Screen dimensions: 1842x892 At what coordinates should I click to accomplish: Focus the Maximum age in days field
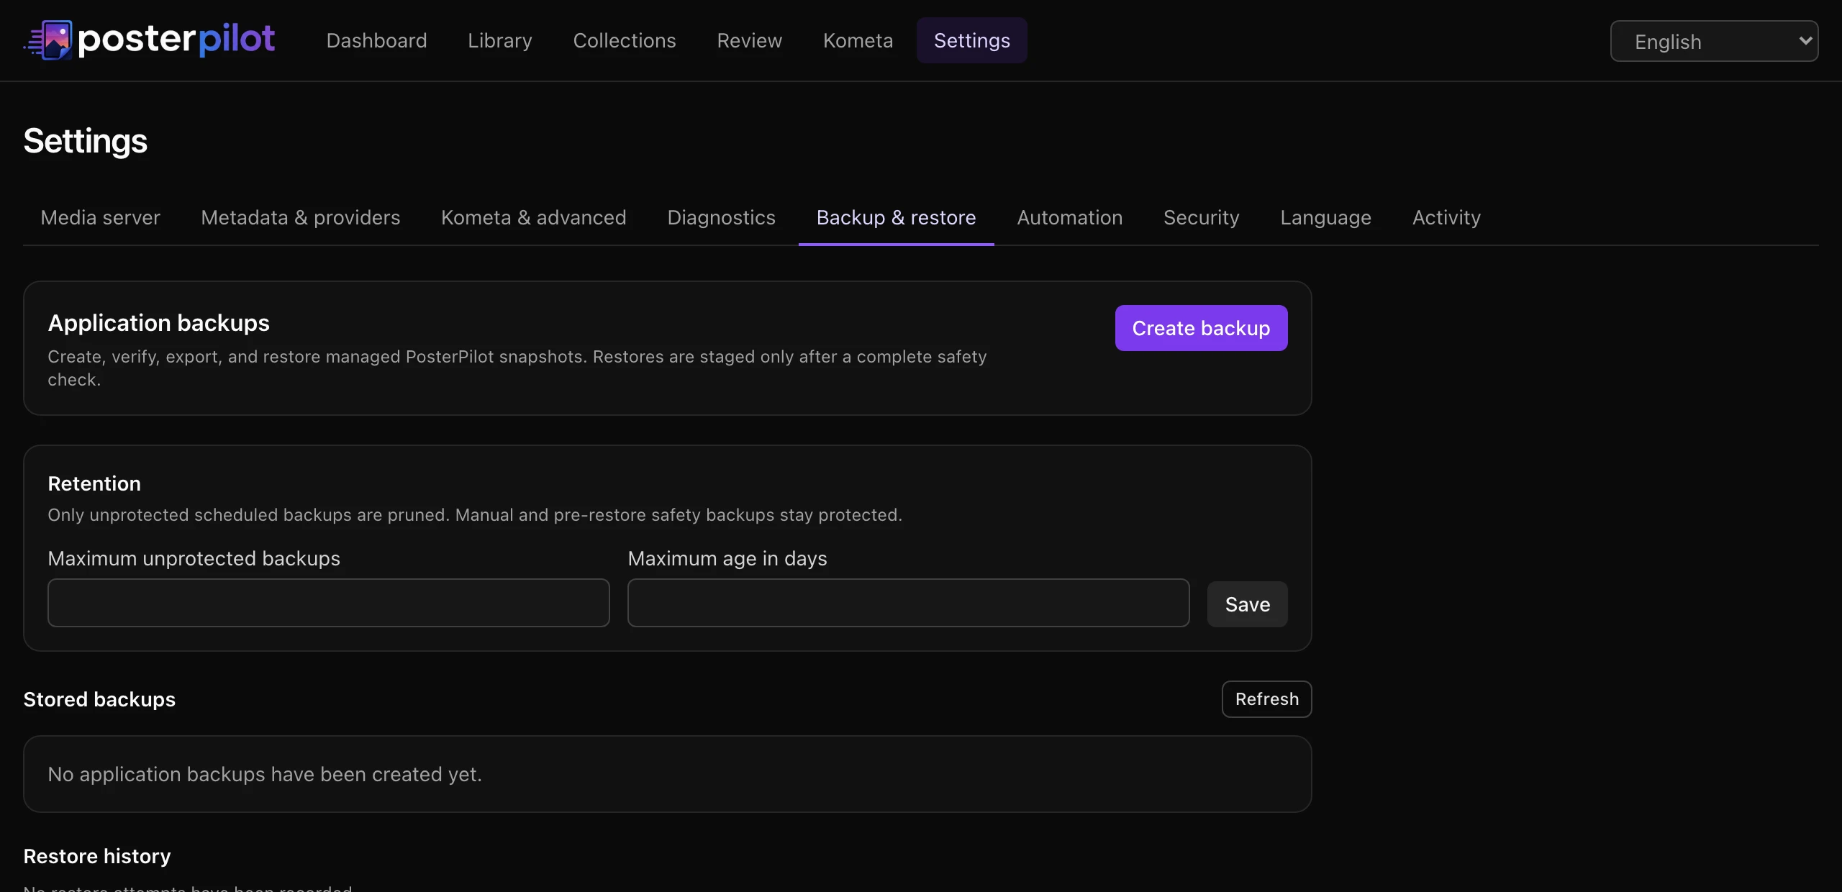coord(908,603)
